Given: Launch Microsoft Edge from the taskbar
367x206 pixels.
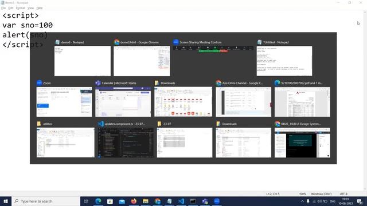Looking at the screenshot, I should (98, 201).
